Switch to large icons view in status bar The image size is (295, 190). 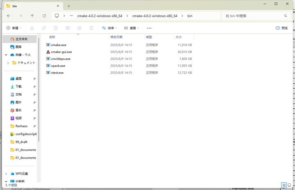click(x=289, y=185)
